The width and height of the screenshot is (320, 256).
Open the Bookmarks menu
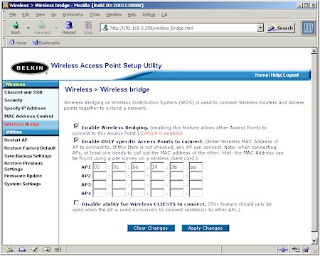(x=73, y=15)
